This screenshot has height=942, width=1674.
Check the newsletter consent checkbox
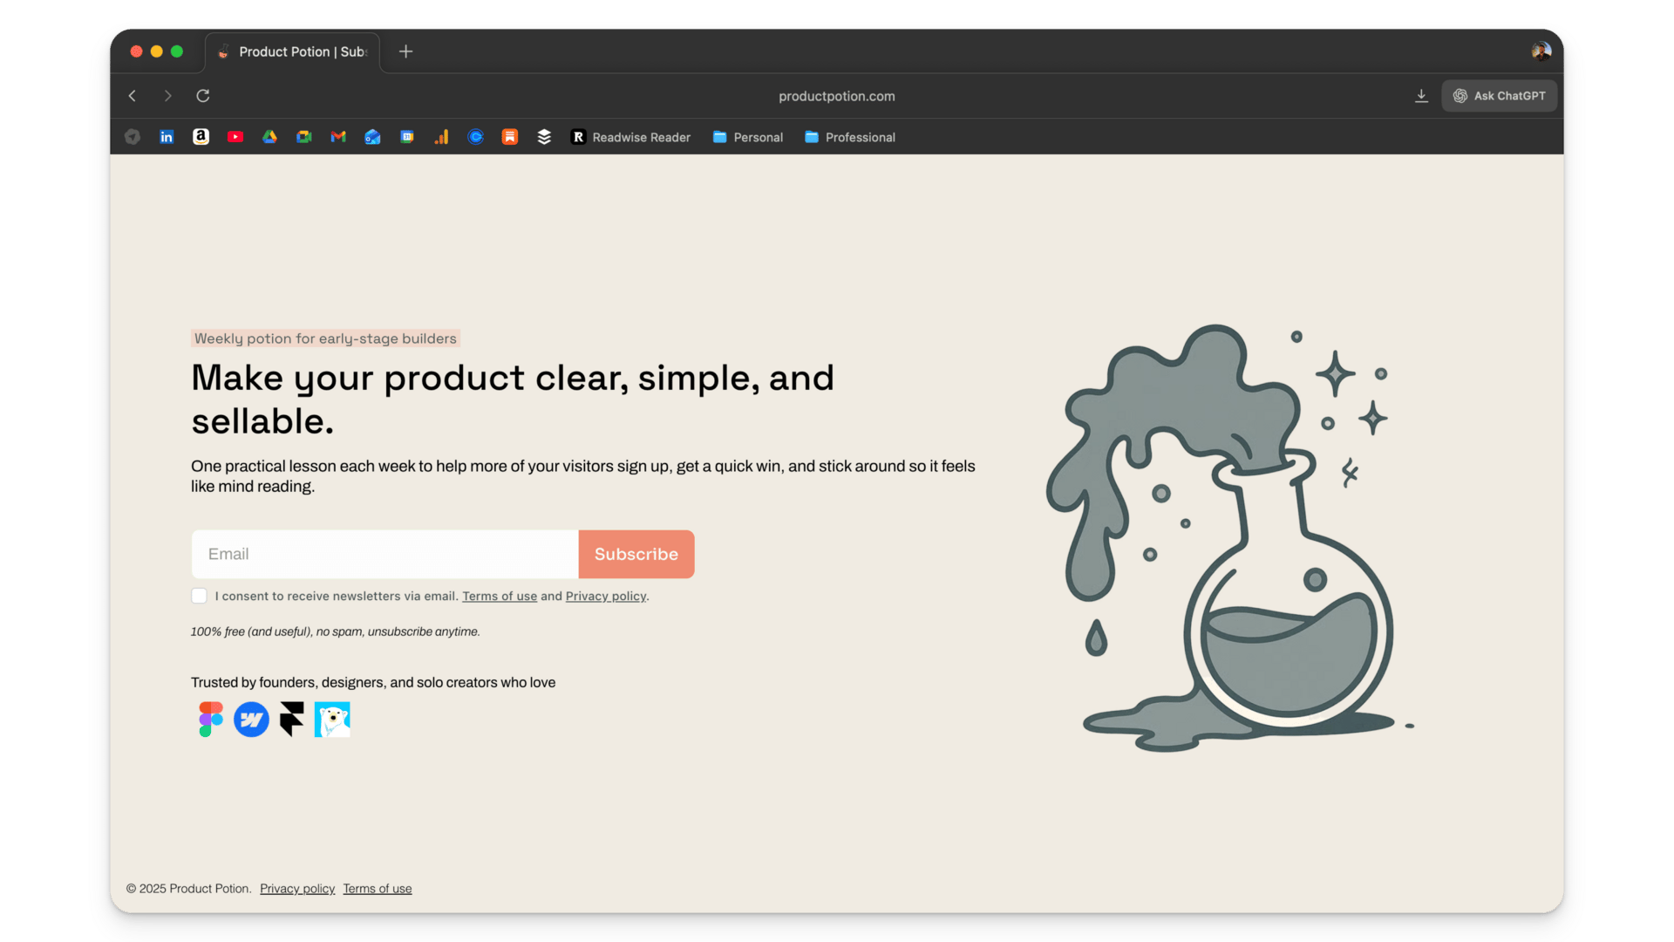200,596
